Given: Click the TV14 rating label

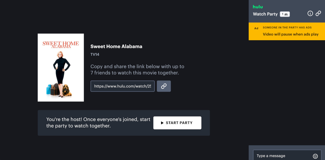Looking at the screenshot, I should 95,54.
